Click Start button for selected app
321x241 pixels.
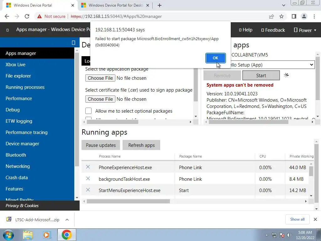261,75
